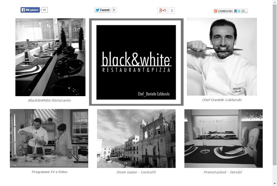Image resolution: width=277 pixels, height=186 pixels.
Task: Open the TV cooking show photo
Action: (49, 138)
